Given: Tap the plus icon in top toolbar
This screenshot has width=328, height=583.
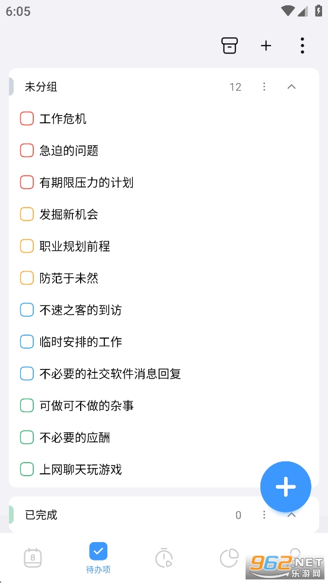Looking at the screenshot, I should pyautogui.click(x=266, y=46).
